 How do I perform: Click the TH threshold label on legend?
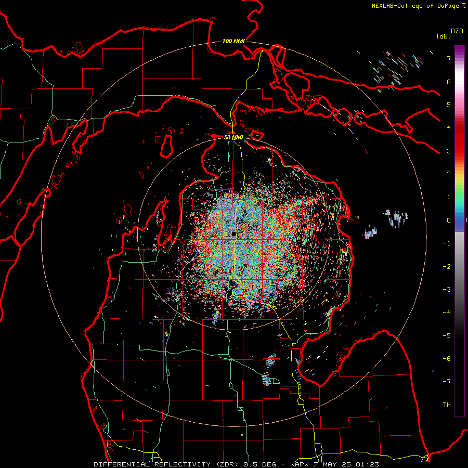pos(447,405)
